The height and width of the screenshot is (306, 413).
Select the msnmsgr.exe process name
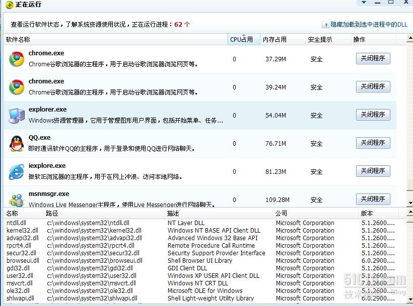(x=49, y=194)
